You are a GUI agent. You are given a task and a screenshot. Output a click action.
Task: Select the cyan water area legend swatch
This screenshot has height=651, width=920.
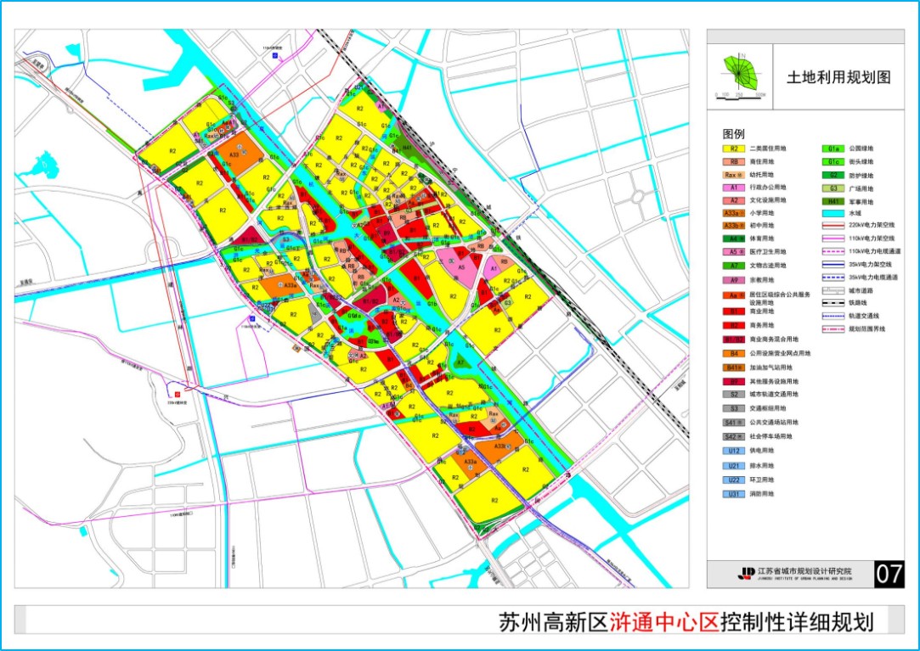point(833,214)
